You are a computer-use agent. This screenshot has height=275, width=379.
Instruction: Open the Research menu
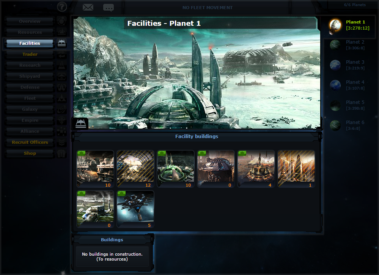coord(30,65)
